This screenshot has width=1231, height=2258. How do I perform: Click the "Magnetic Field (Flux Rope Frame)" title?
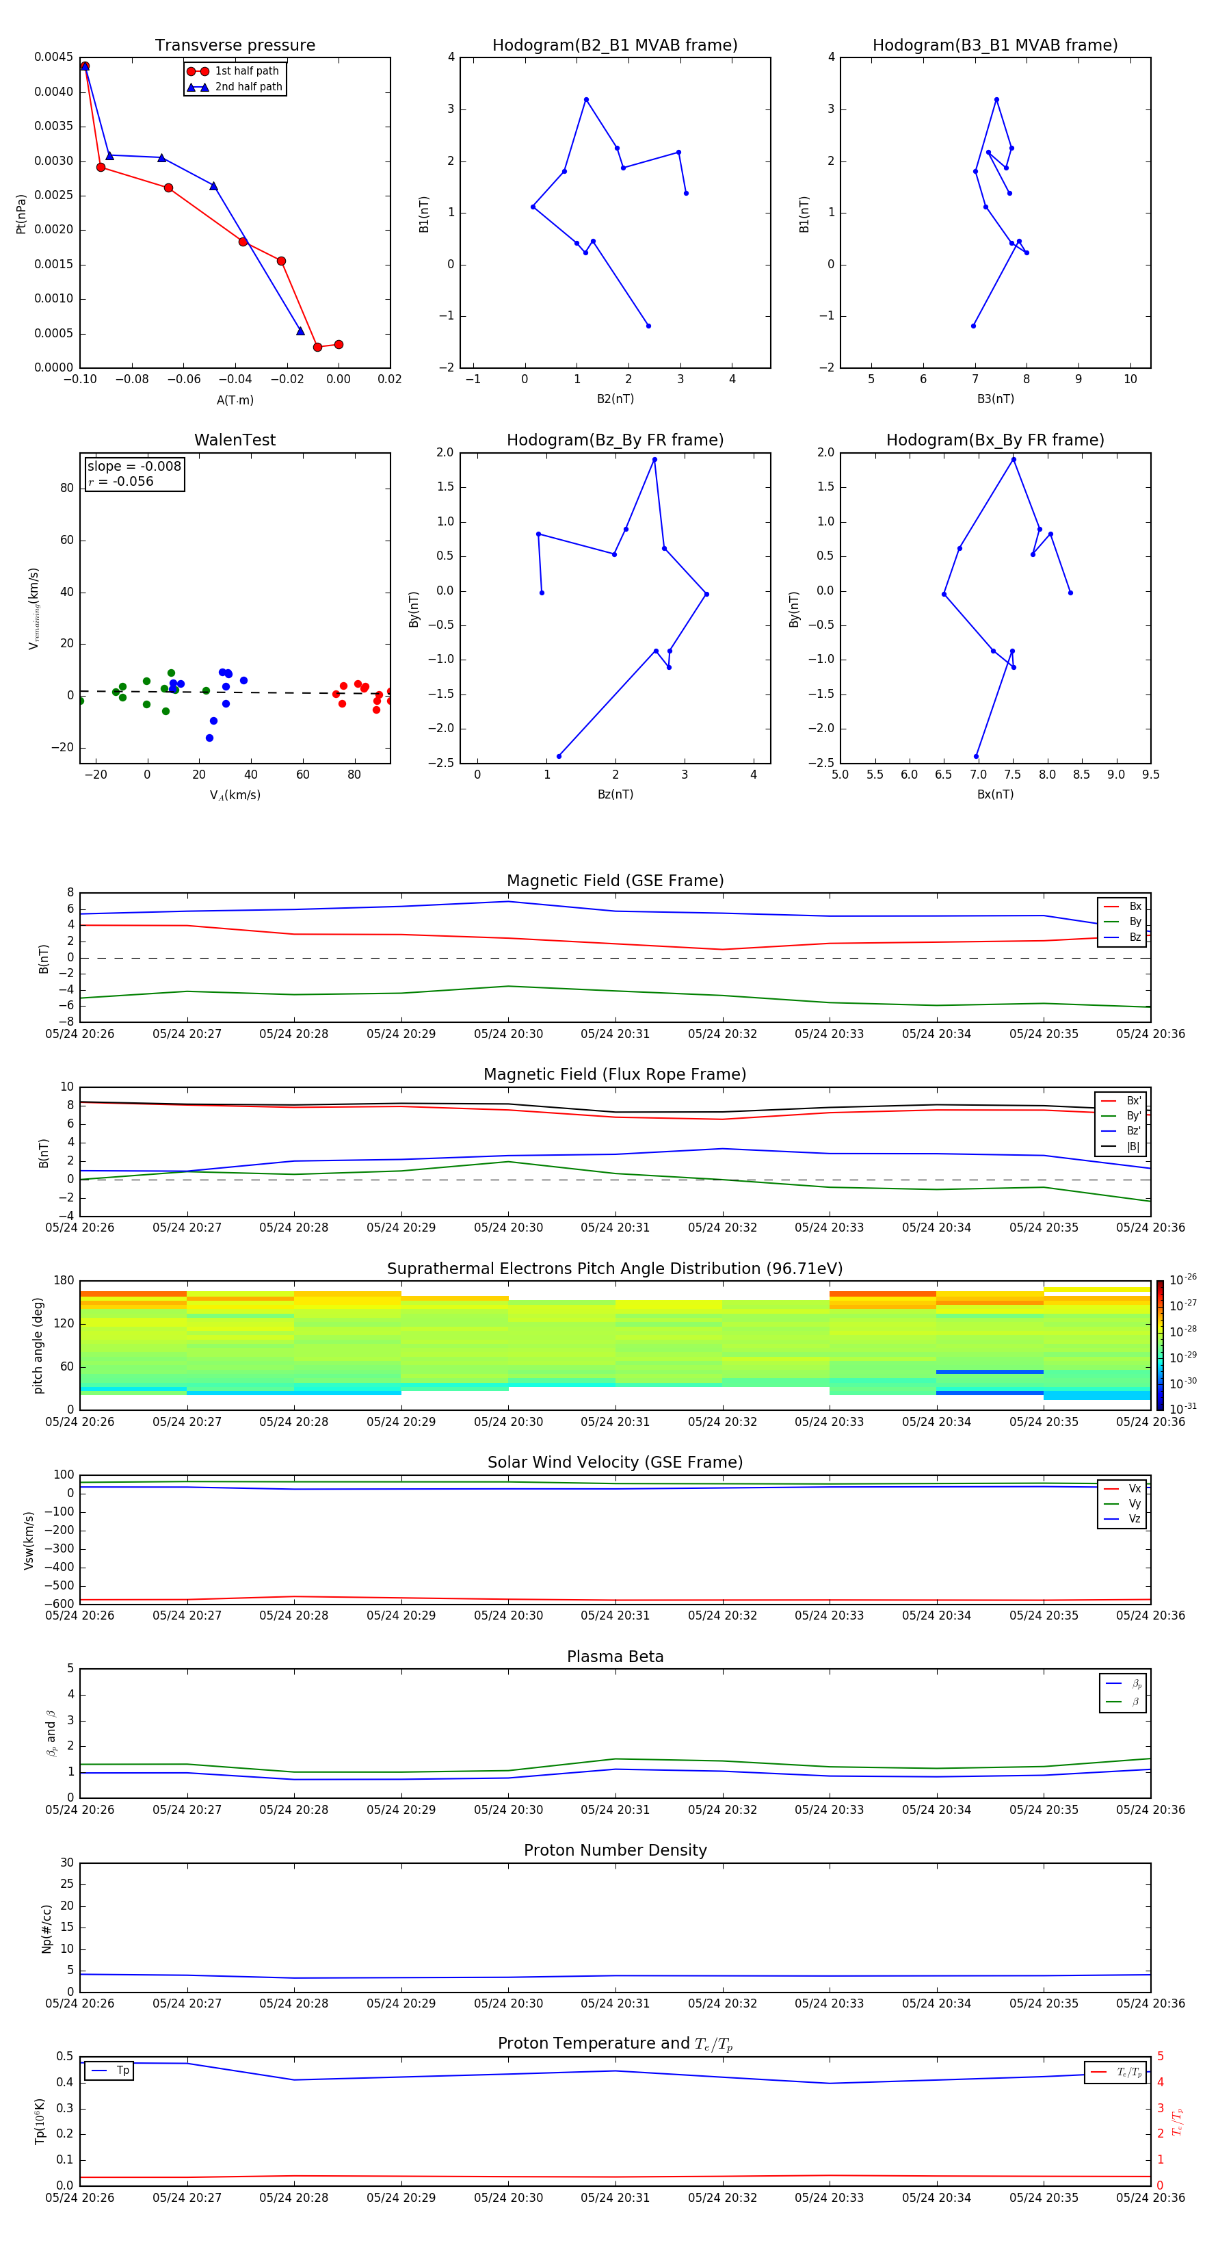coord(615,1075)
